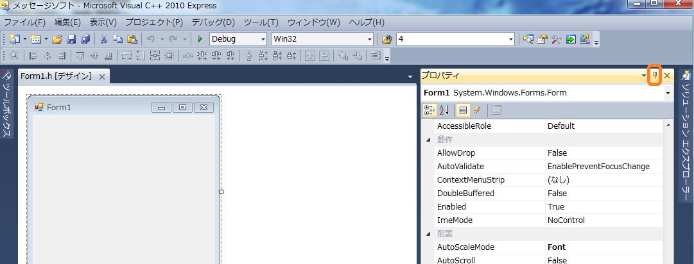The width and height of the screenshot is (694, 264).
Task: Click Make Horizontal Spacing Equal icon
Action: point(188,56)
